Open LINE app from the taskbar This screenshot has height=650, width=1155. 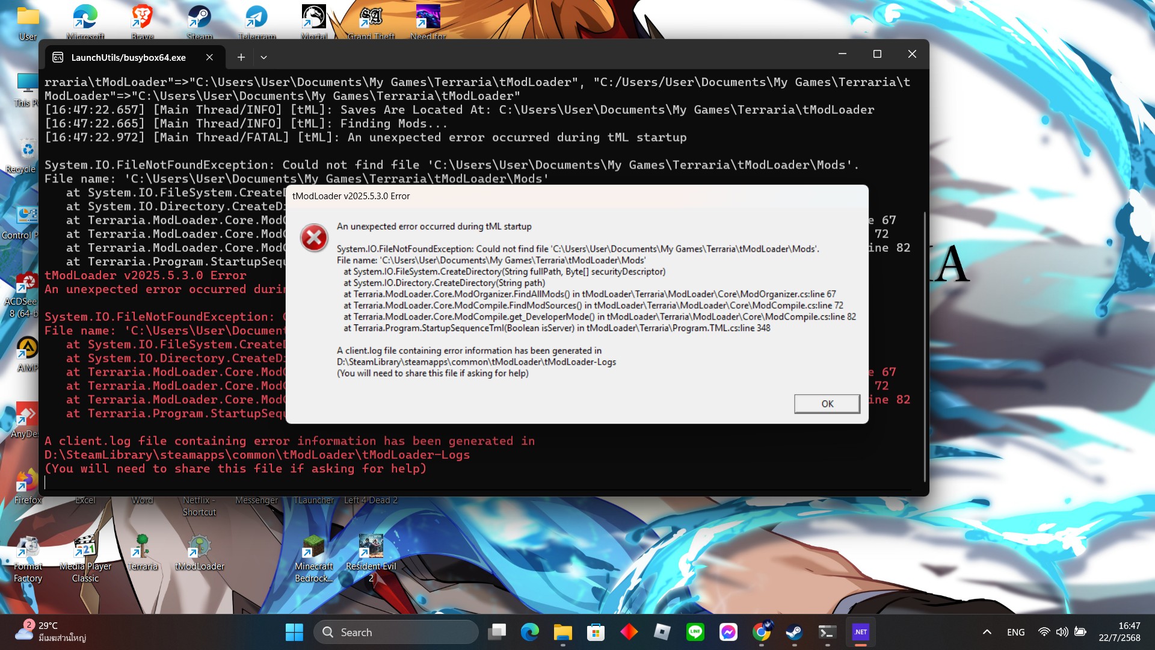click(695, 632)
